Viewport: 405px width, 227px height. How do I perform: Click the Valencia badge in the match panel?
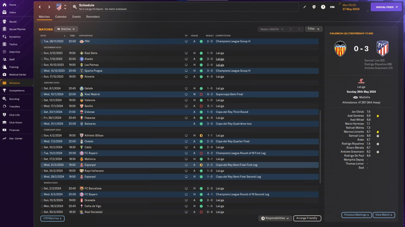click(340, 49)
